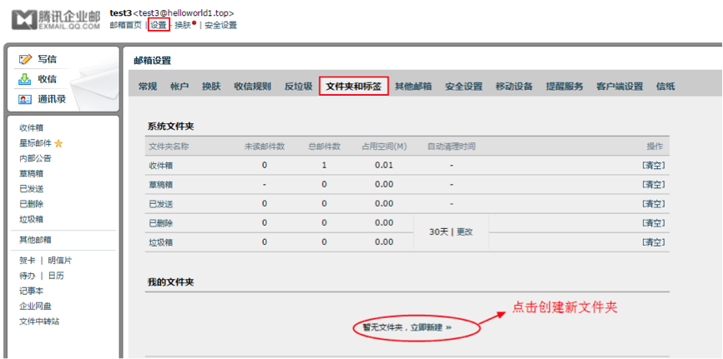Click 清空 for the 垃圾箱 row
The image size is (723, 359).
[653, 242]
